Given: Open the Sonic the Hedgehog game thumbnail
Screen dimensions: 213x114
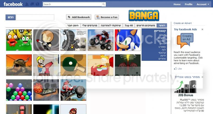Looking at the screenshot, I should point(128,40).
